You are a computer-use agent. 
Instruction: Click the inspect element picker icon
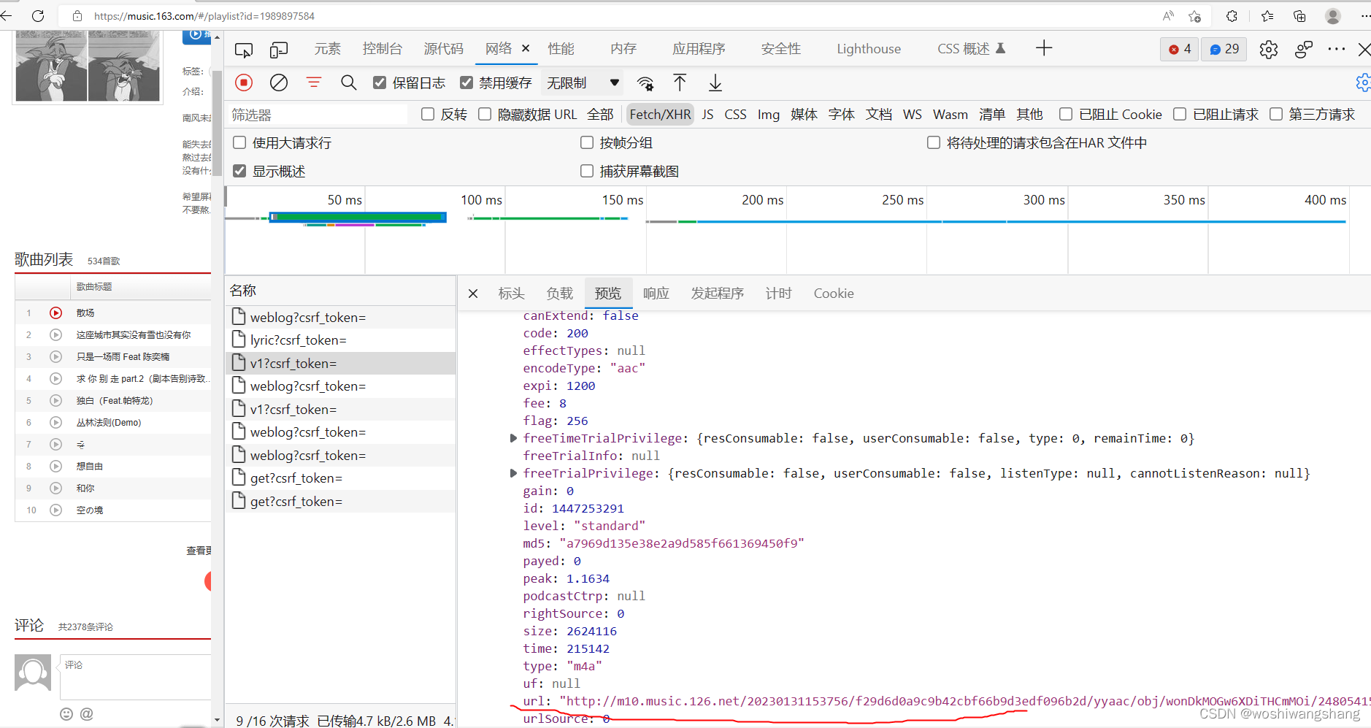coord(244,49)
